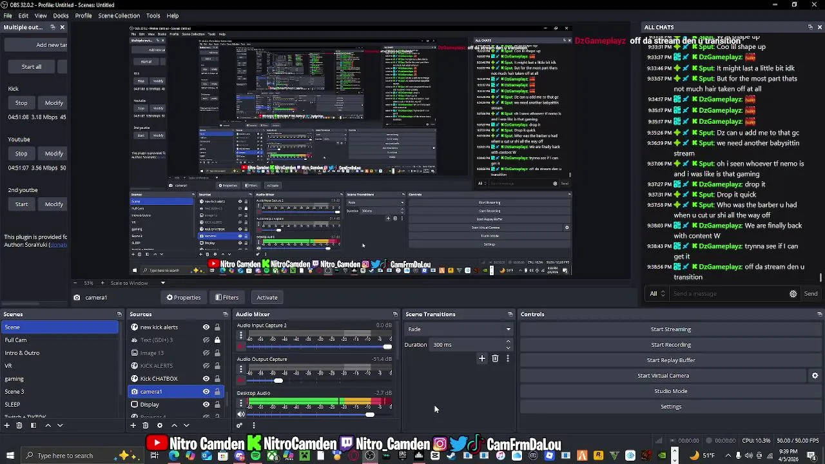Click Start Recording
The image size is (825, 464).
(x=670, y=345)
